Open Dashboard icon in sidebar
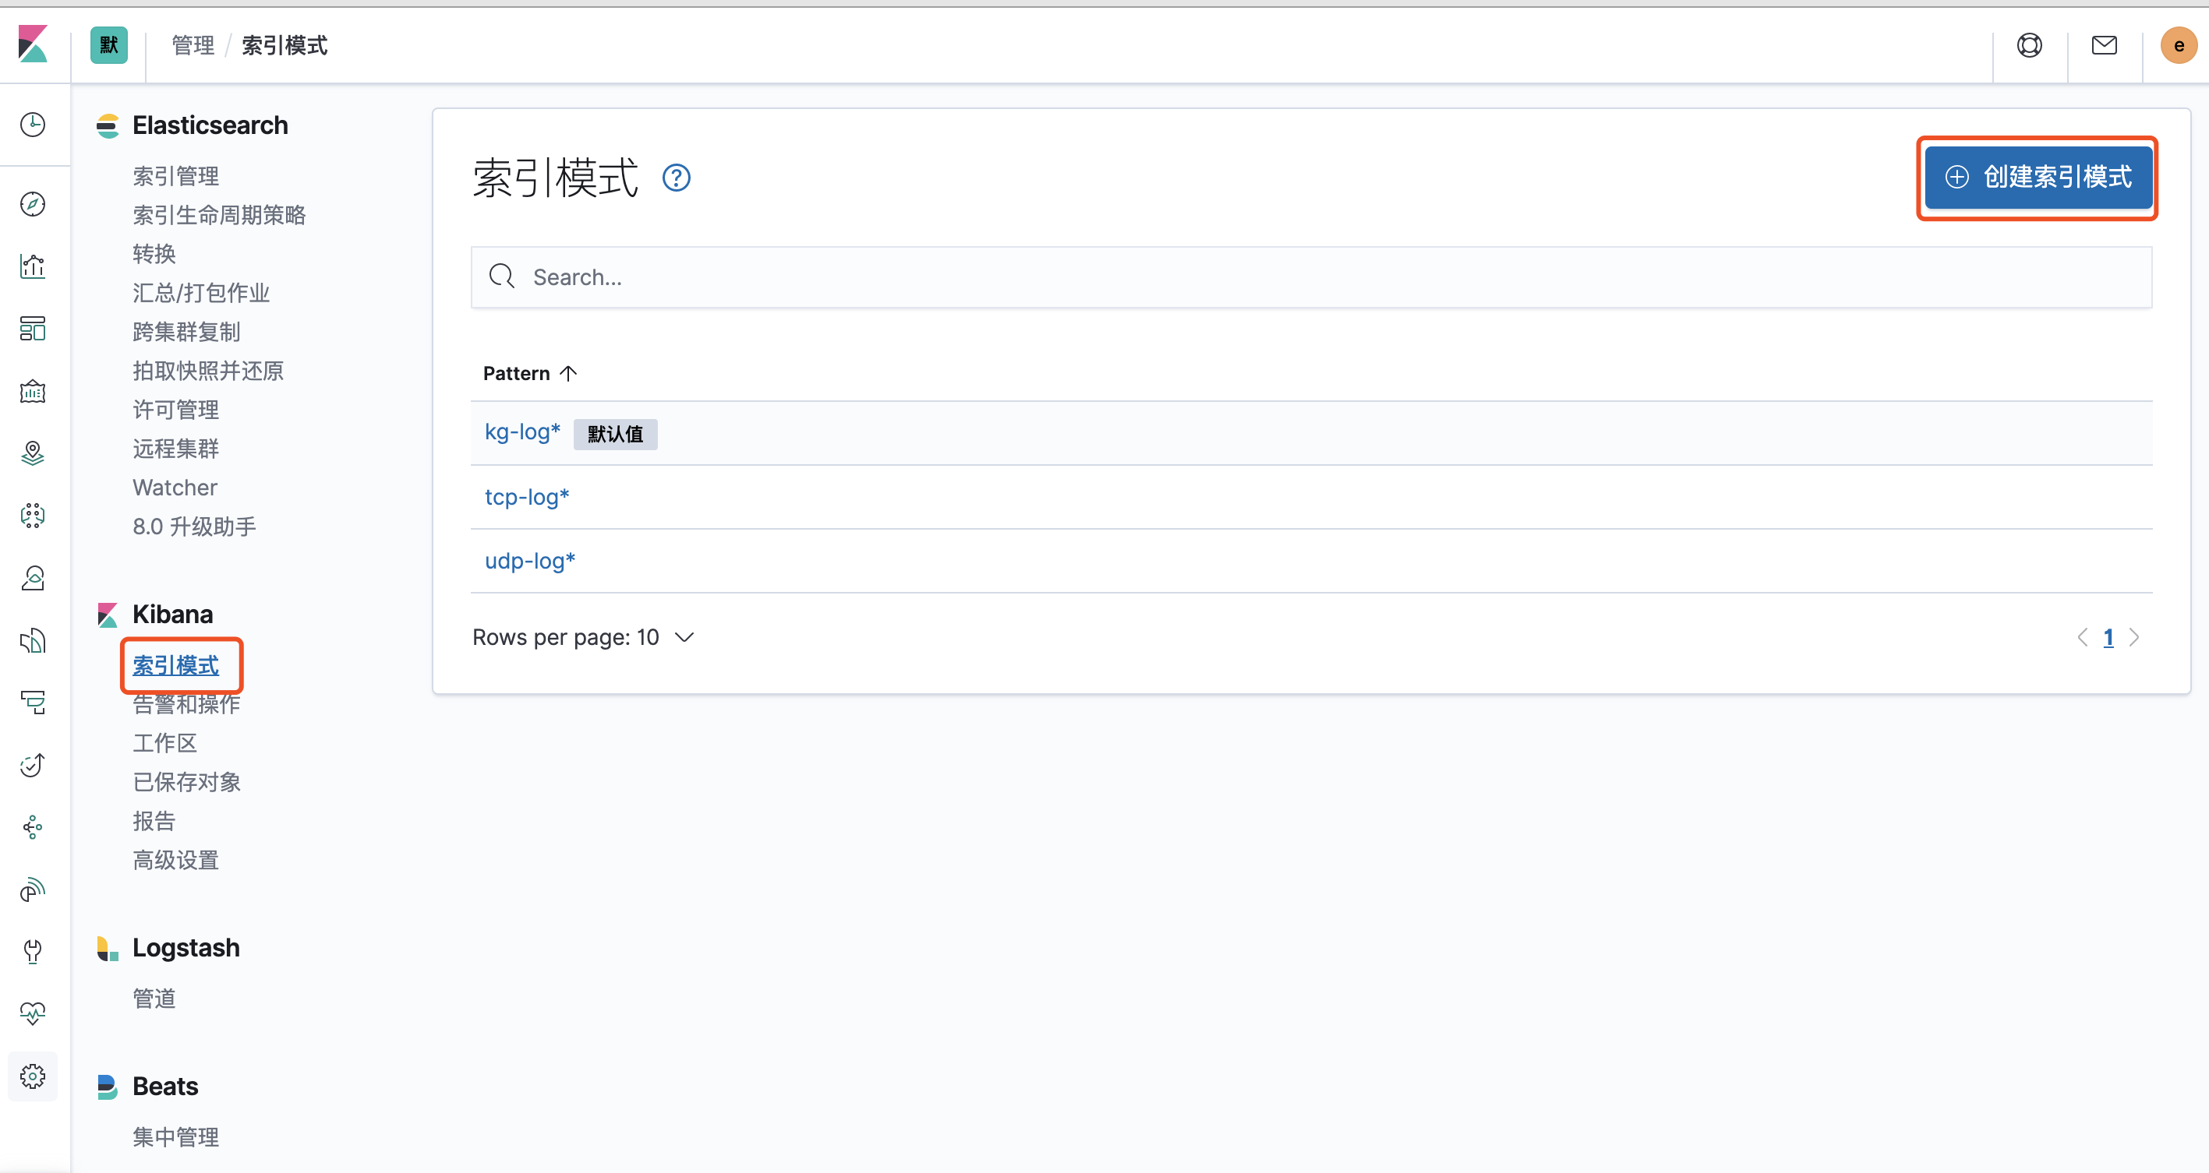 (x=33, y=329)
